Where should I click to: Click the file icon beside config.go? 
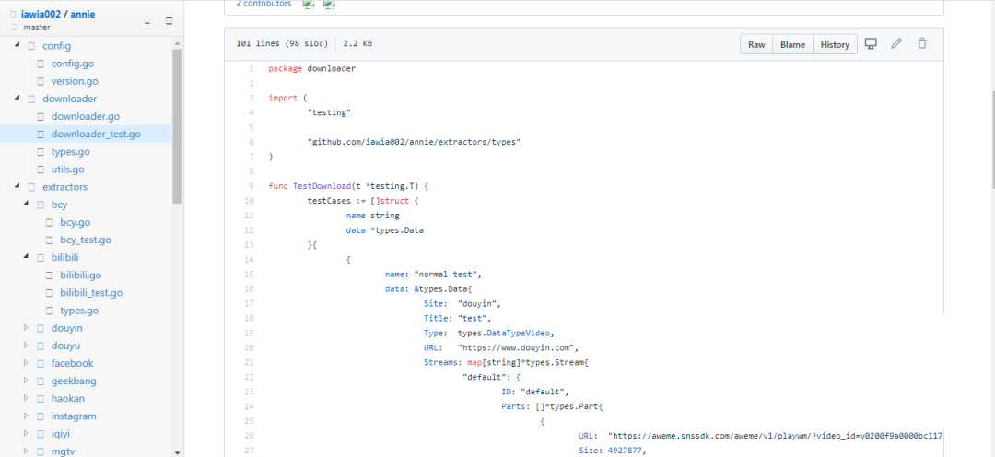pos(41,64)
